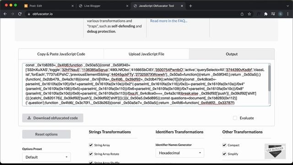Reload the obfuscator.io page

pos(20,14)
